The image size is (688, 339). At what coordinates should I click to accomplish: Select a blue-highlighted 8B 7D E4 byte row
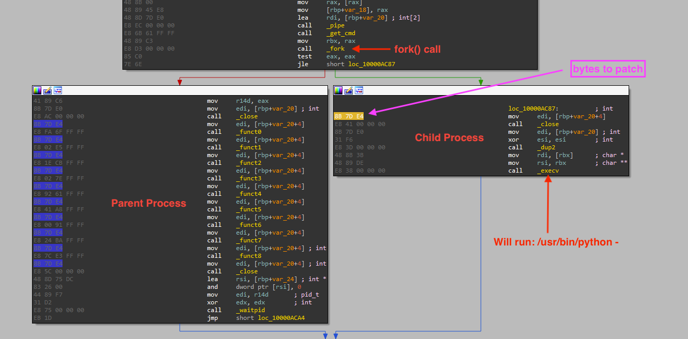[48, 124]
